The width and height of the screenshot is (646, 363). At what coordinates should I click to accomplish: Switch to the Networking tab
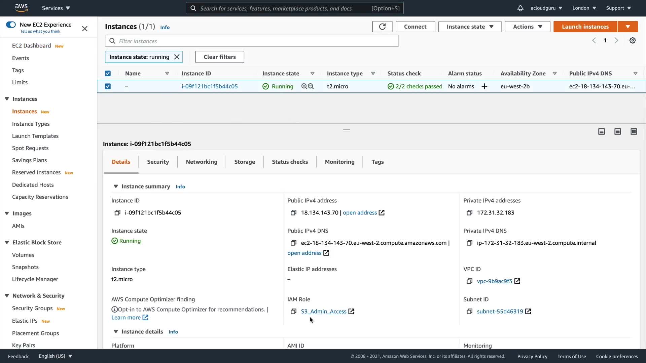202,162
